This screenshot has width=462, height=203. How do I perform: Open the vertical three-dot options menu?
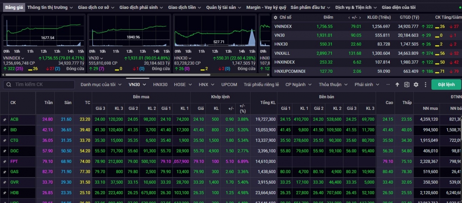point(425,85)
